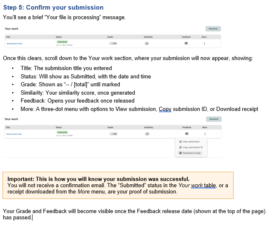This screenshot has height=226, width=269.
Task: Click the green Submitted status badge in first table
Action: coord(62,42)
